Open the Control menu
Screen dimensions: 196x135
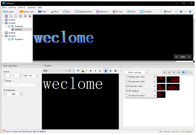pyautogui.click(x=21, y=7)
